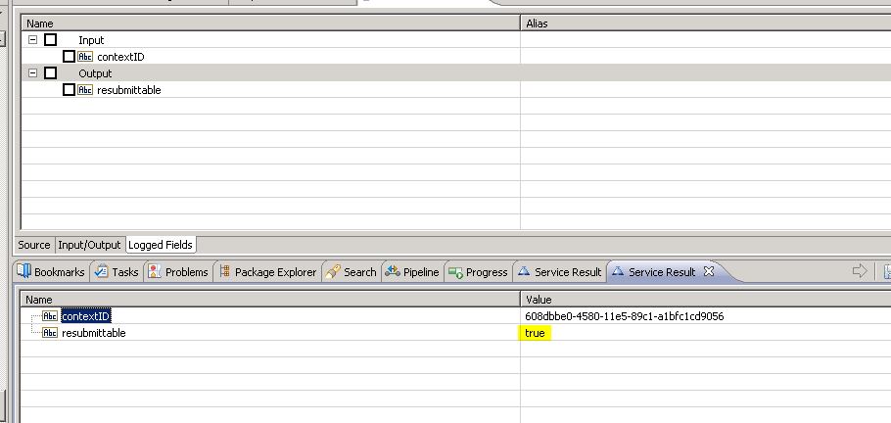Open the Tasks view tab
The height and width of the screenshot is (423, 891).
point(117,272)
